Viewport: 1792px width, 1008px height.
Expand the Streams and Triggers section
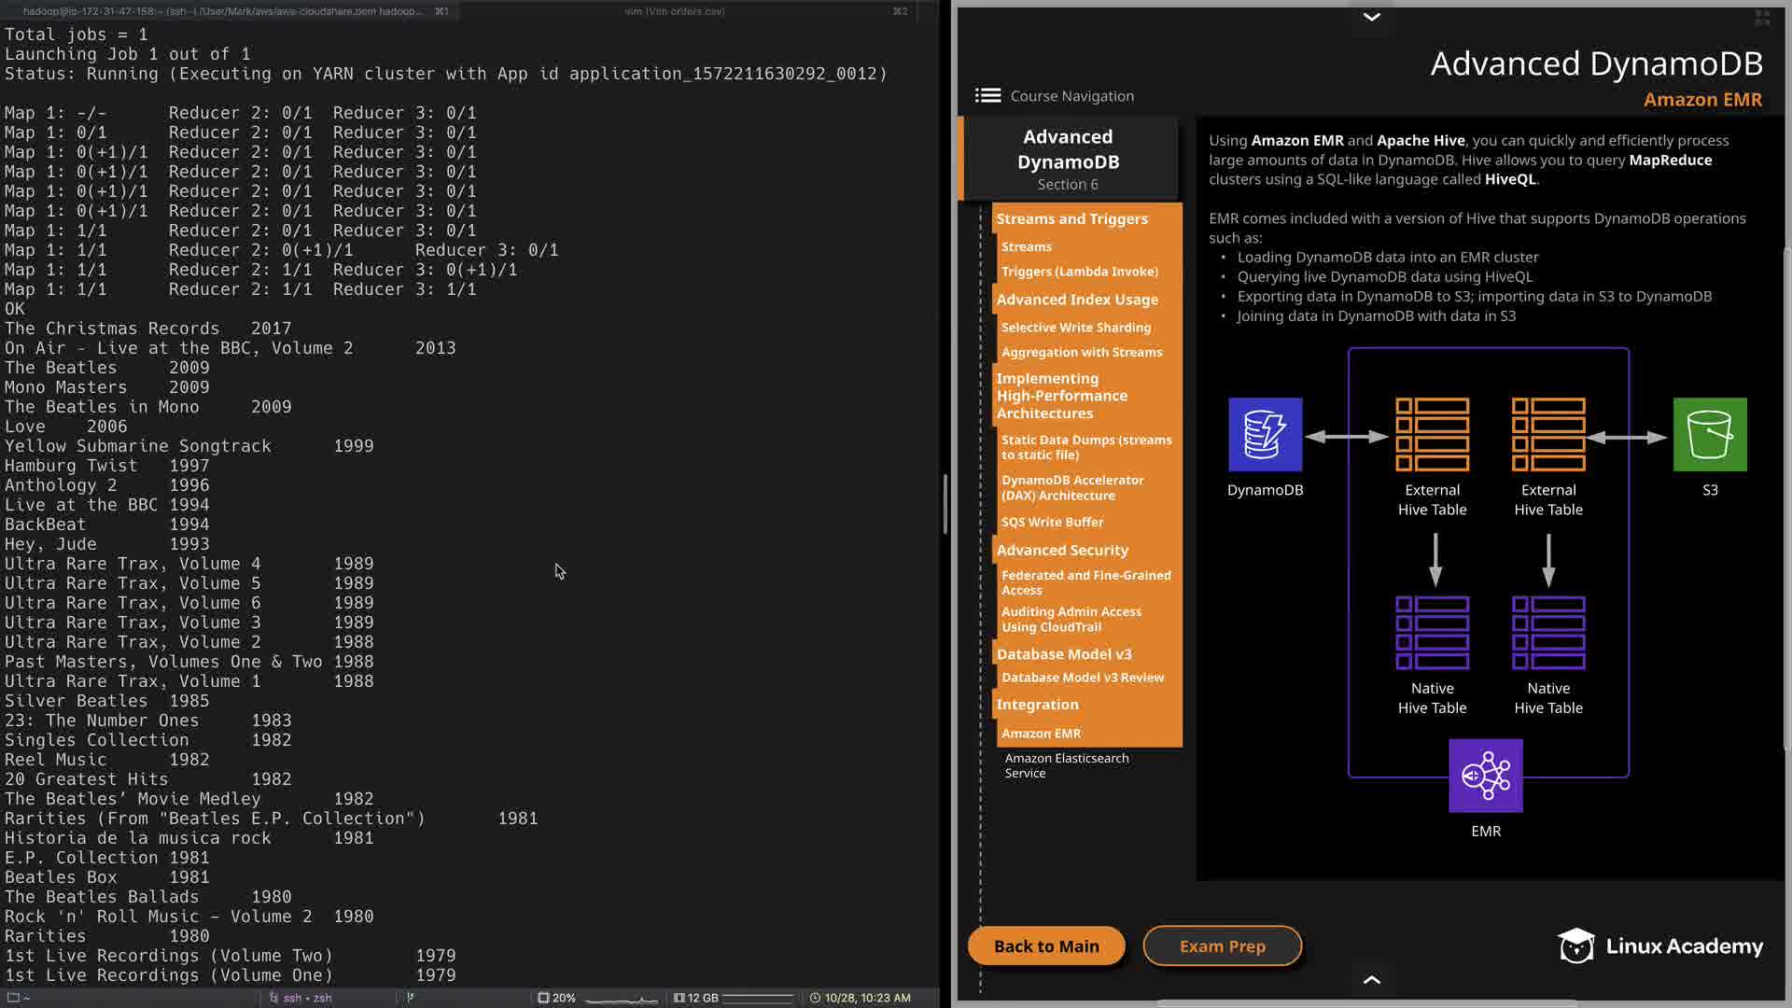pyautogui.click(x=1071, y=218)
